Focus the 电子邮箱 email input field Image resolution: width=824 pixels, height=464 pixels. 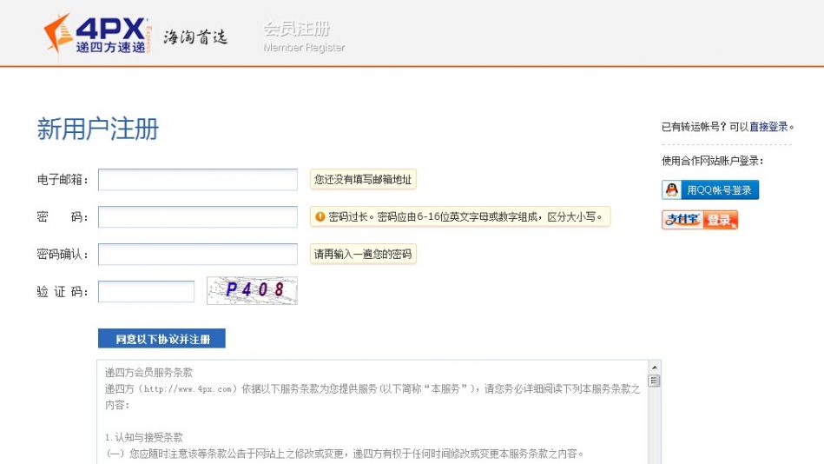[x=198, y=179]
